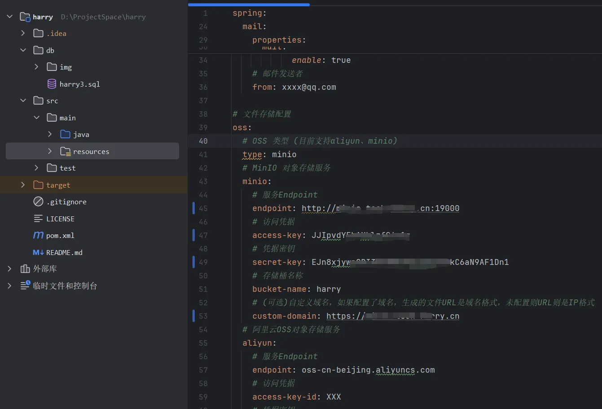Click the img folder icon
Screen dimensions: 602x409
(x=52, y=67)
